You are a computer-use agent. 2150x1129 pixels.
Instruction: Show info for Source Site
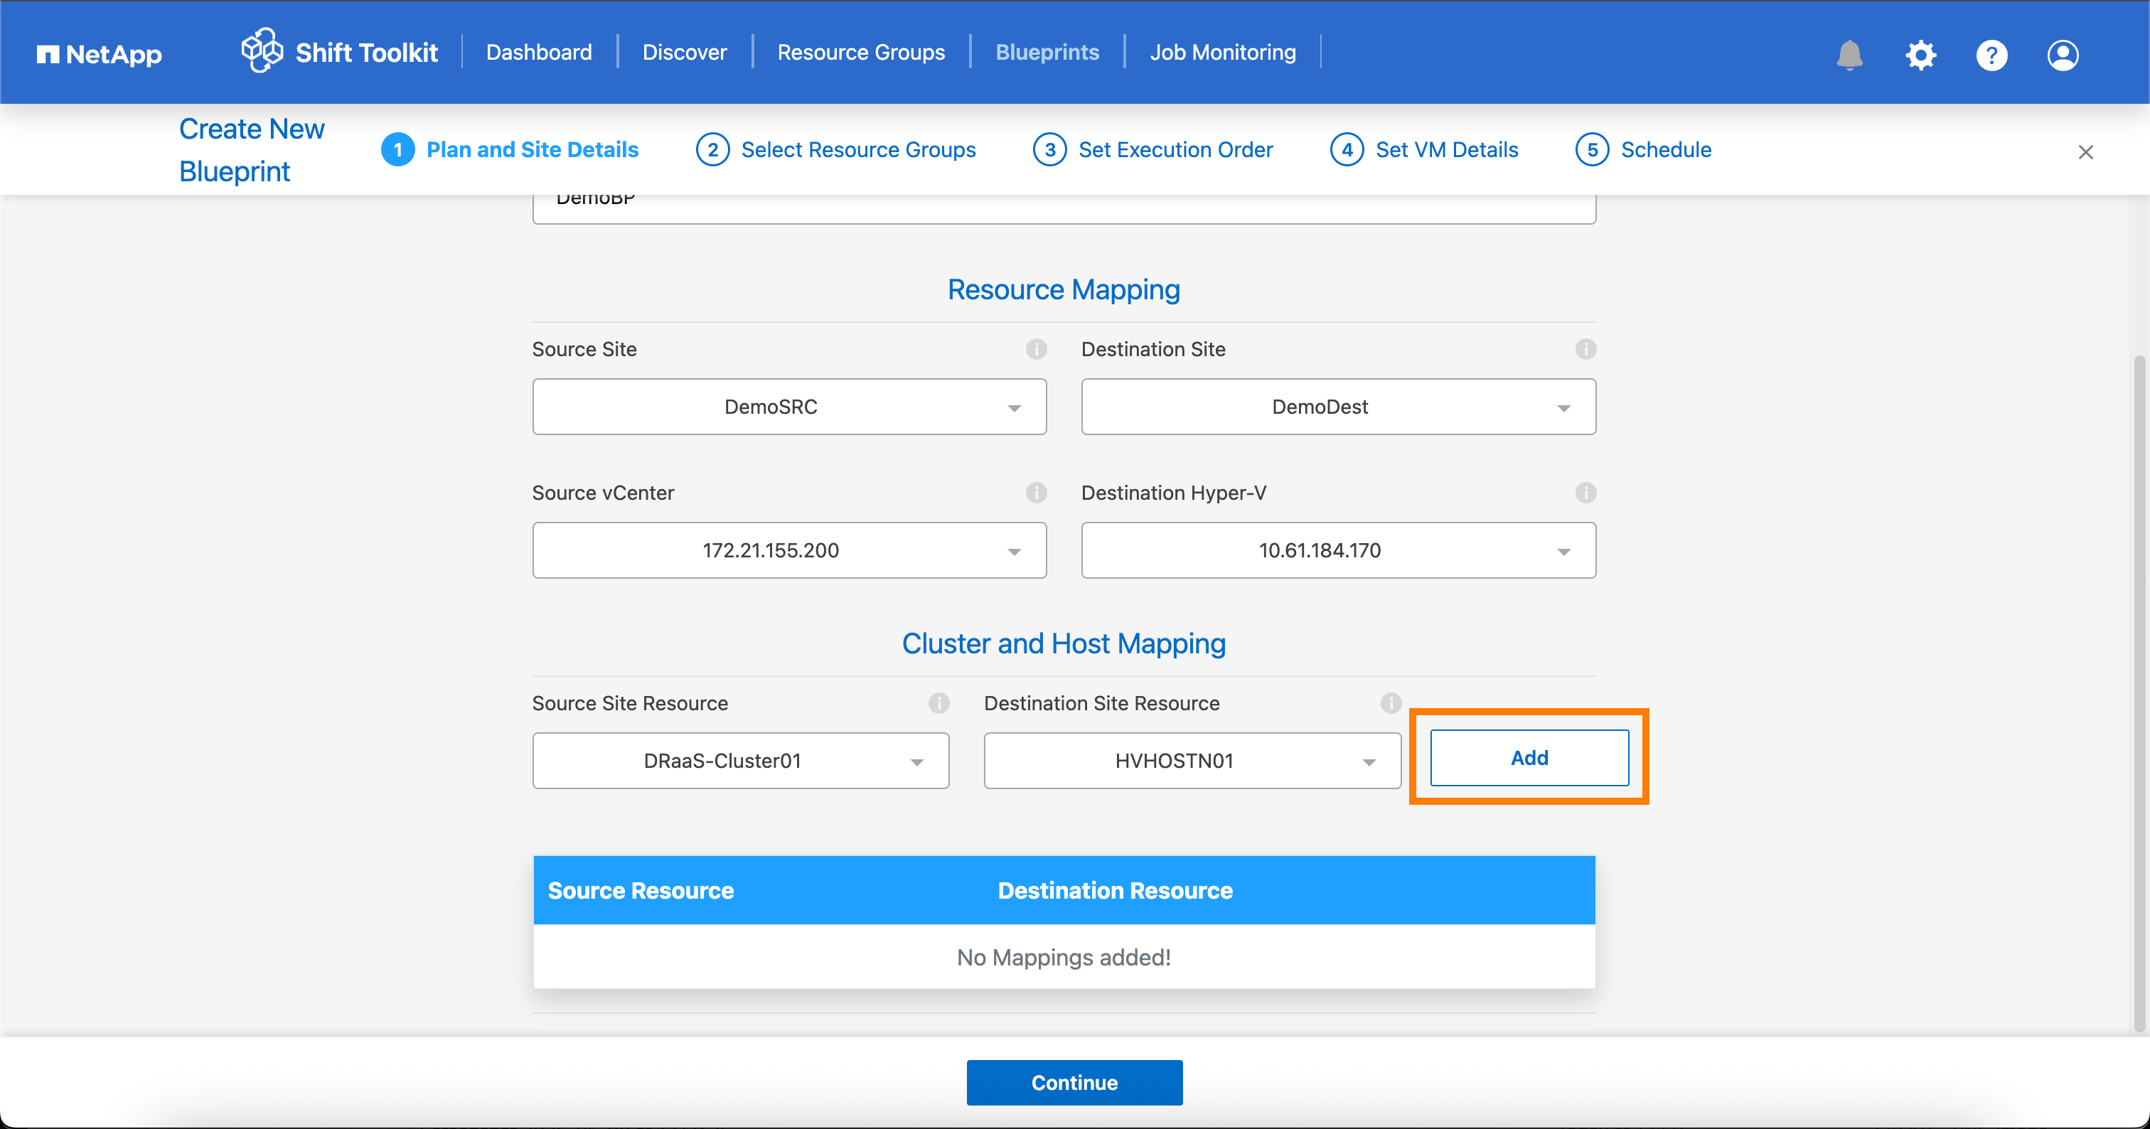tap(1036, 349)
